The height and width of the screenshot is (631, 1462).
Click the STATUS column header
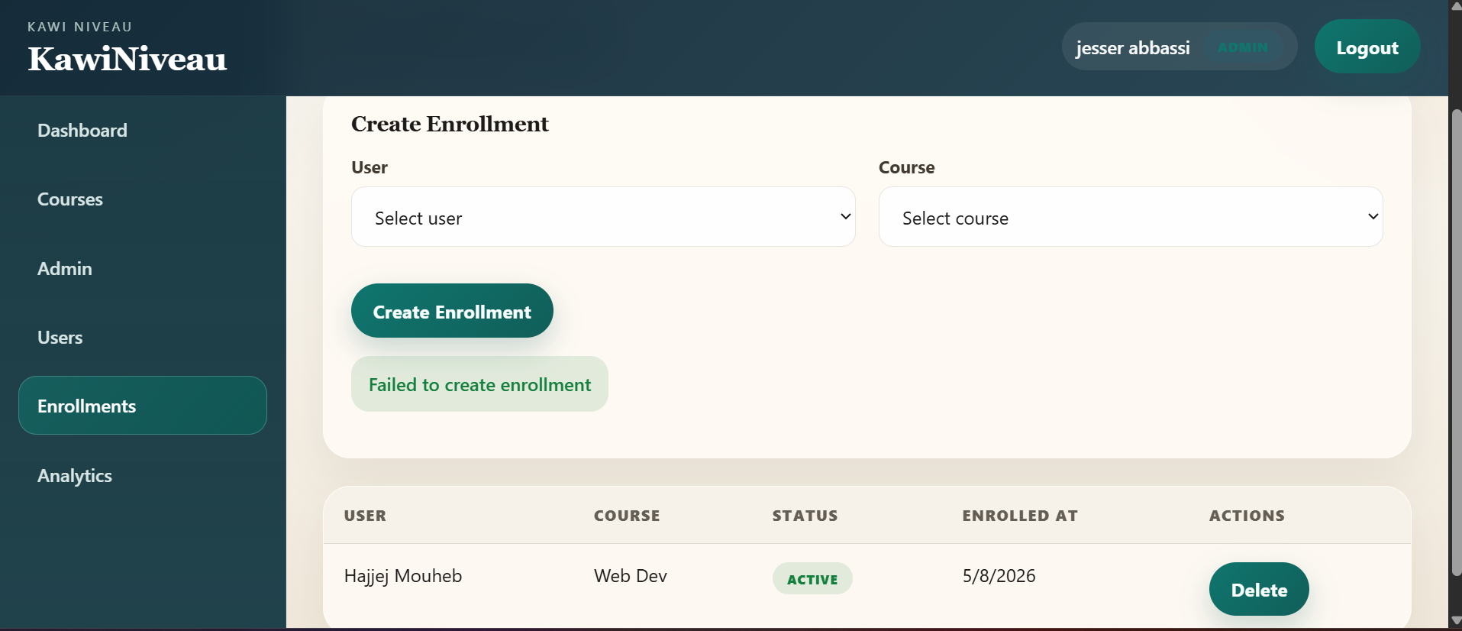tap(805, 516)
